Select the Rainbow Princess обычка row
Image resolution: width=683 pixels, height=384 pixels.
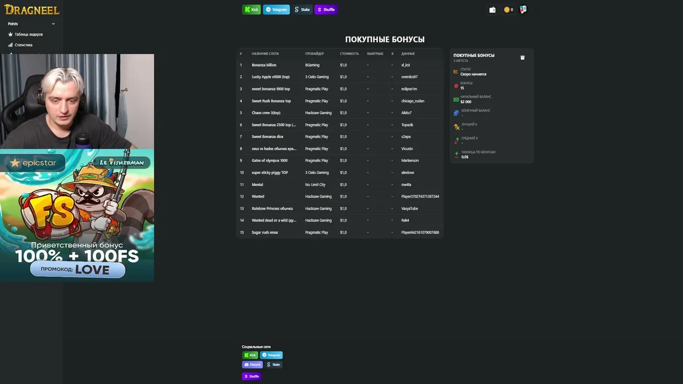(340, 209)
